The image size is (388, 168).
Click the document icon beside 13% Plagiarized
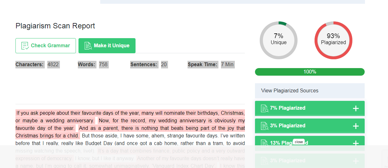[x=264, y=143]
